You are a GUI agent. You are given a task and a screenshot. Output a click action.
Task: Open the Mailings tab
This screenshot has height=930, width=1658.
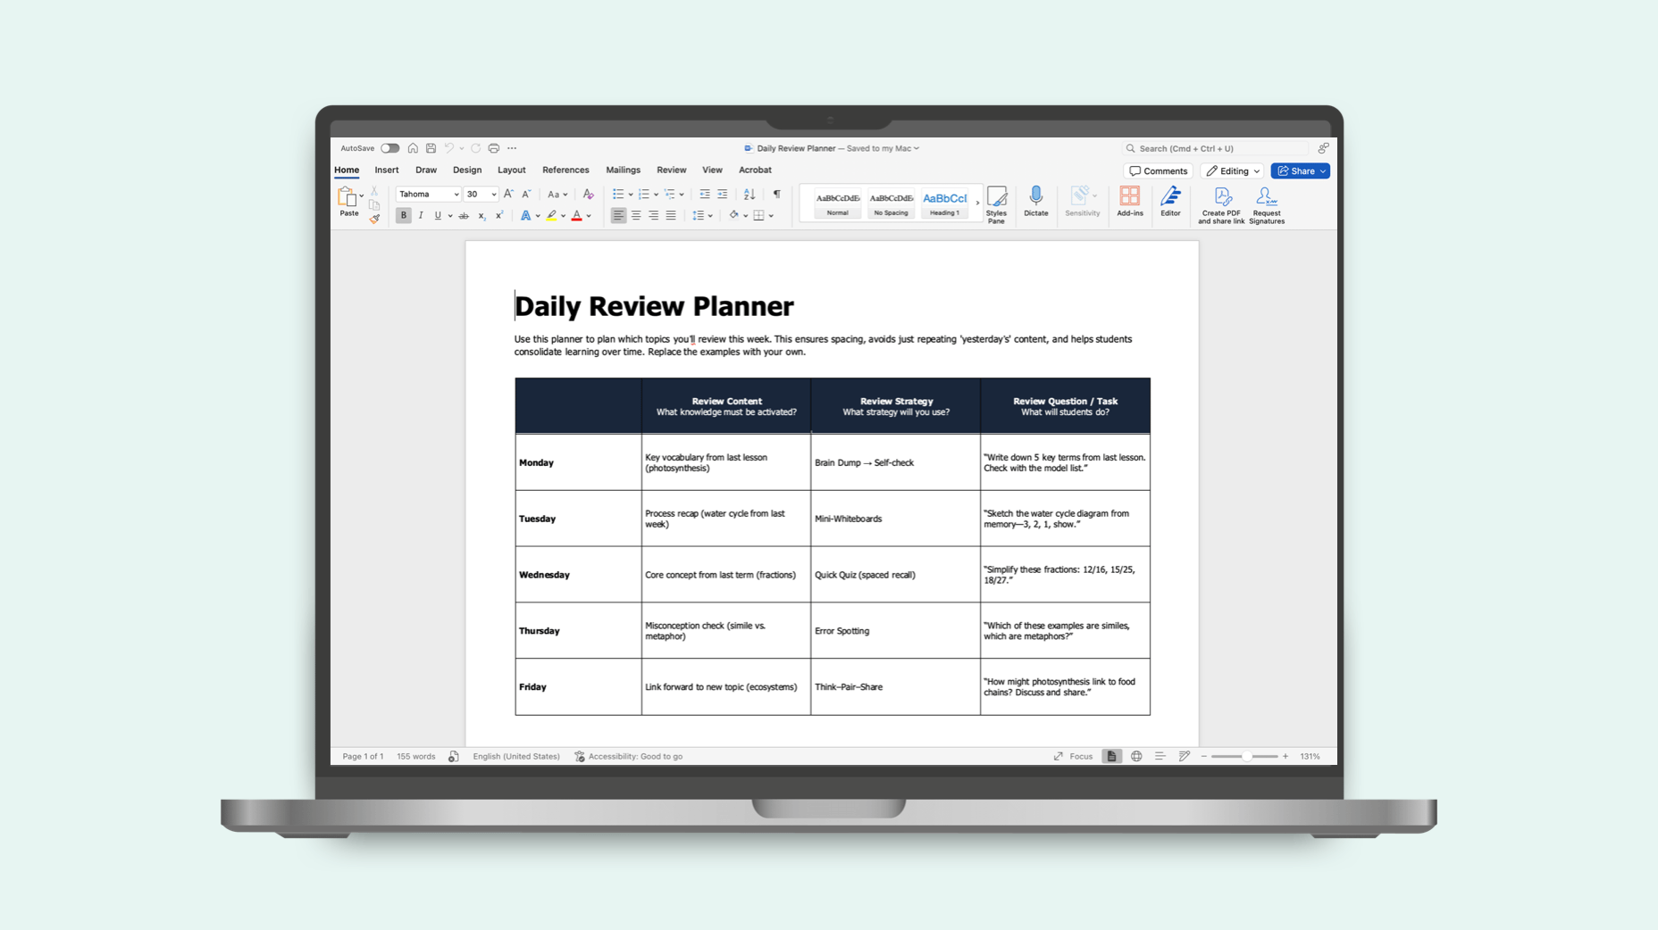[623, 170]
